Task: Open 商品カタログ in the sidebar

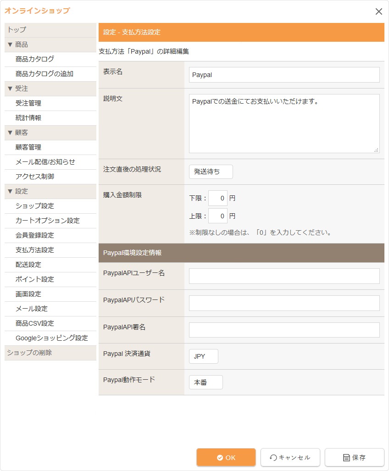Action: pos(35,59)
